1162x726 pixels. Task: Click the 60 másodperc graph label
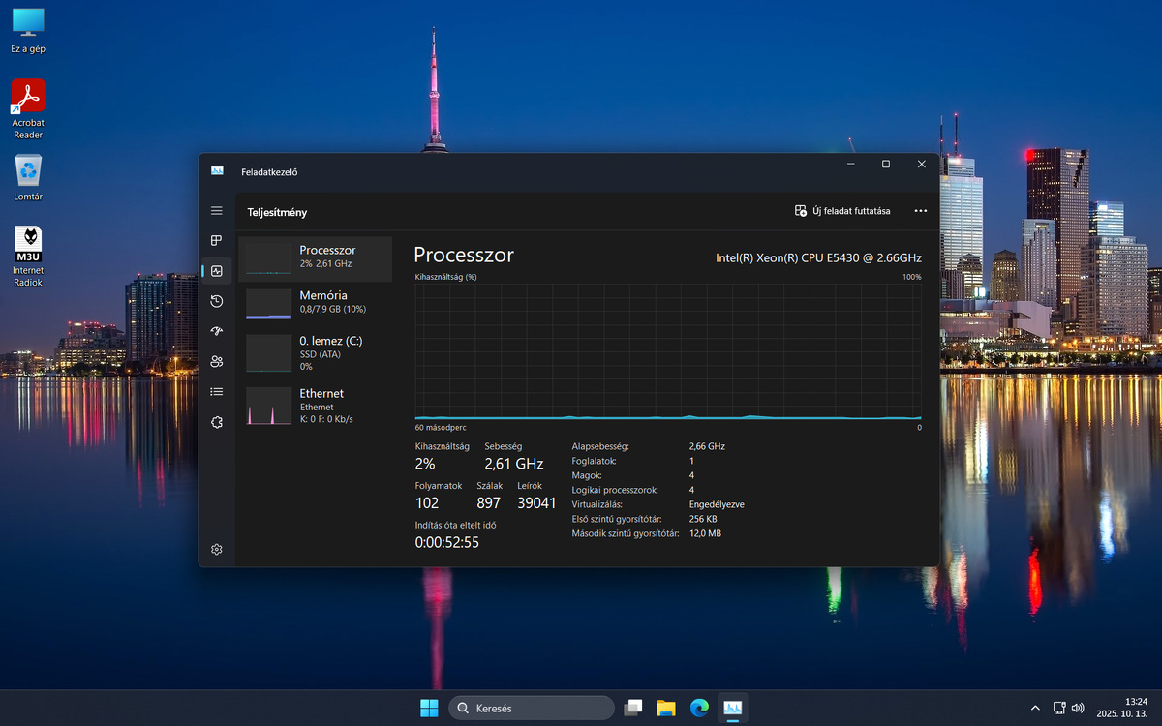[441, 427]
